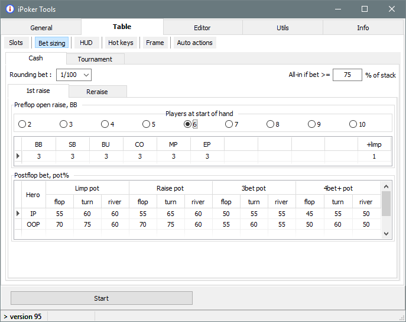Open the Hot keys section

point(121,43)
